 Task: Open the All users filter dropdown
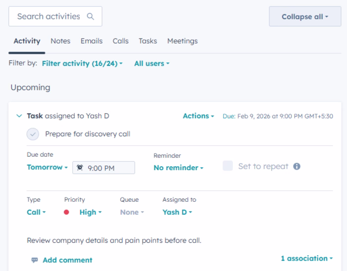pyautogui.click(x=152, y=63)
